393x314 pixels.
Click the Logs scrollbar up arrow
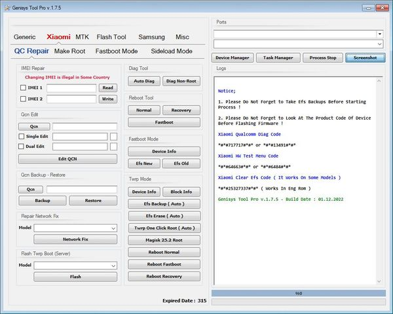379,81
